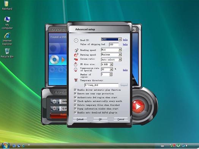Disable Delete temporary files when finished
199x149 pixels.
(x=75, y=105)
